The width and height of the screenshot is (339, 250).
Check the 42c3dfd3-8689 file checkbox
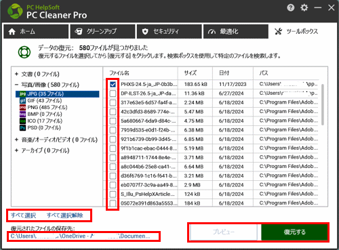tap(113, 112)
